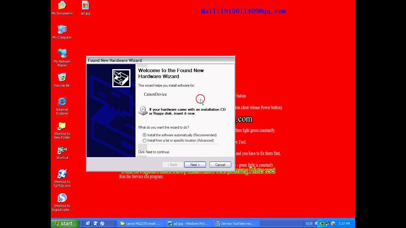Click the taskbar clock showing 3:37 PM
This screenshot has height=228, width=406.
344,224
